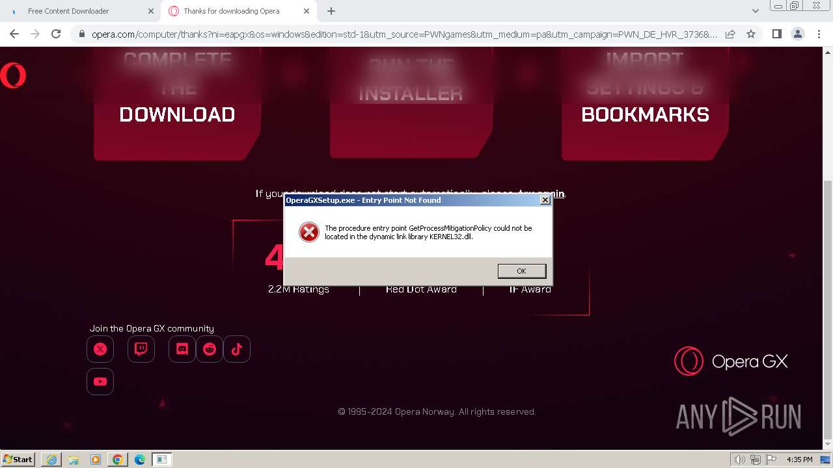
Task: Switch to Free Content Downloader tab
Action: coord(81,11)
